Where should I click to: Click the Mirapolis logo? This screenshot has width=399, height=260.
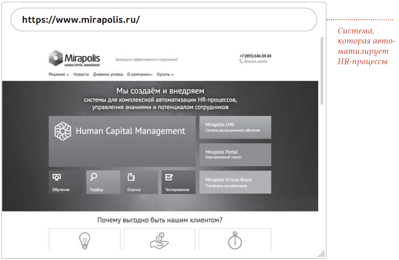74,58
